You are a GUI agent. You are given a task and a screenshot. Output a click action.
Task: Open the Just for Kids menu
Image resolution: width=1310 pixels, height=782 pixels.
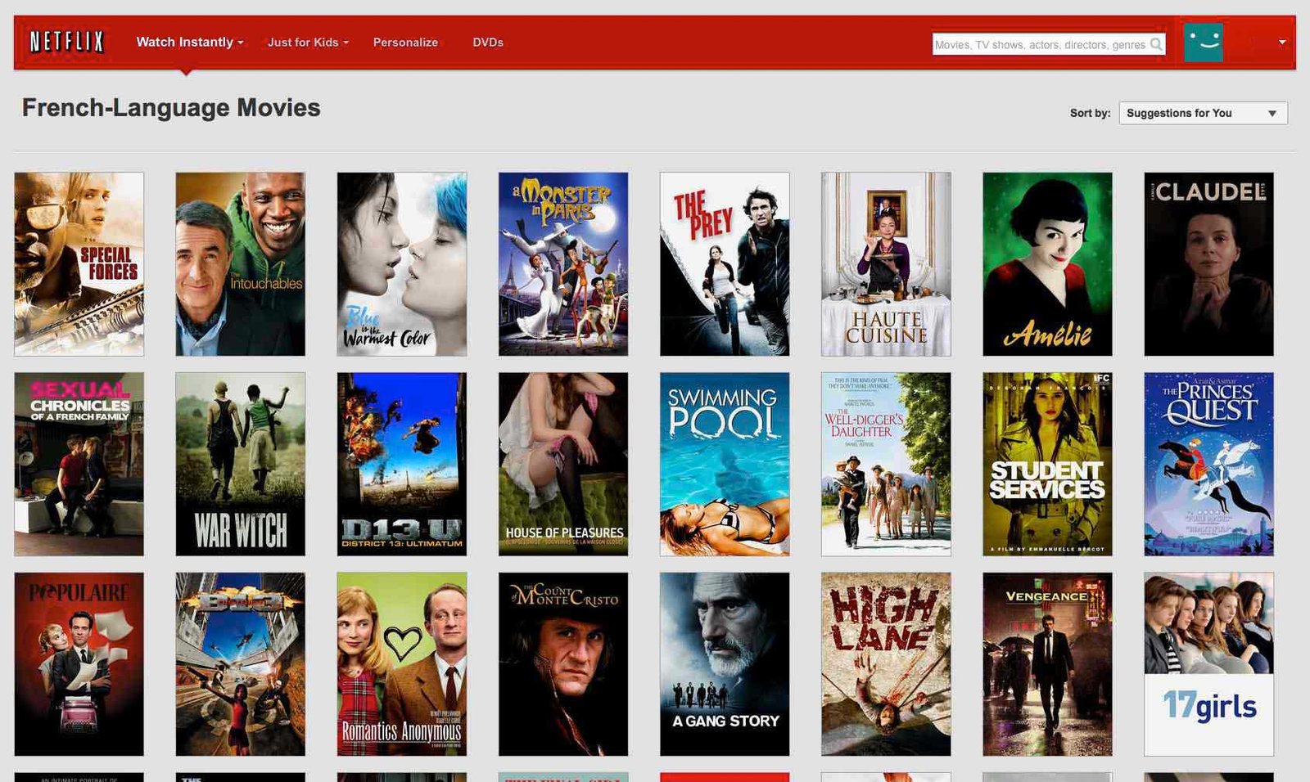click(308, 43)
